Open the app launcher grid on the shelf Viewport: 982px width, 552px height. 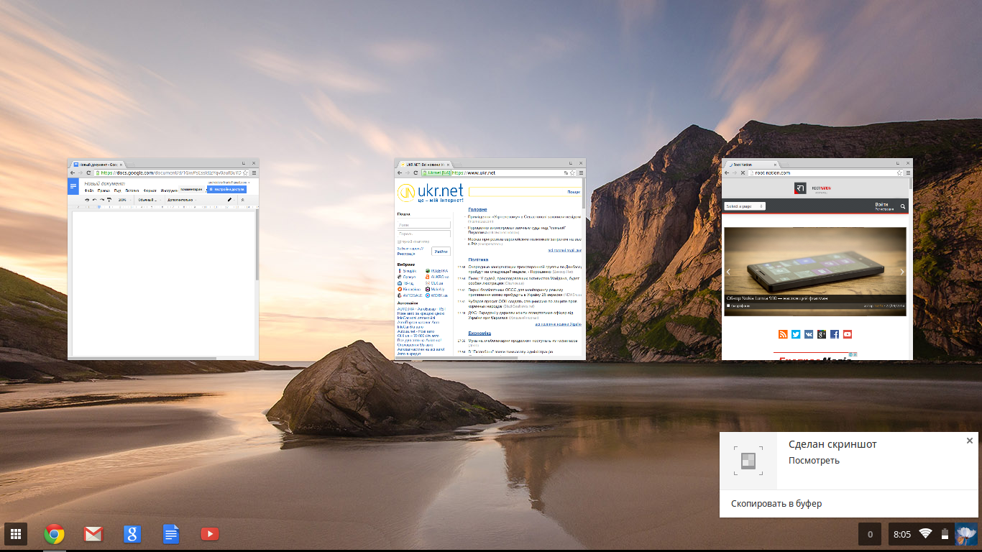pos(16,534)
